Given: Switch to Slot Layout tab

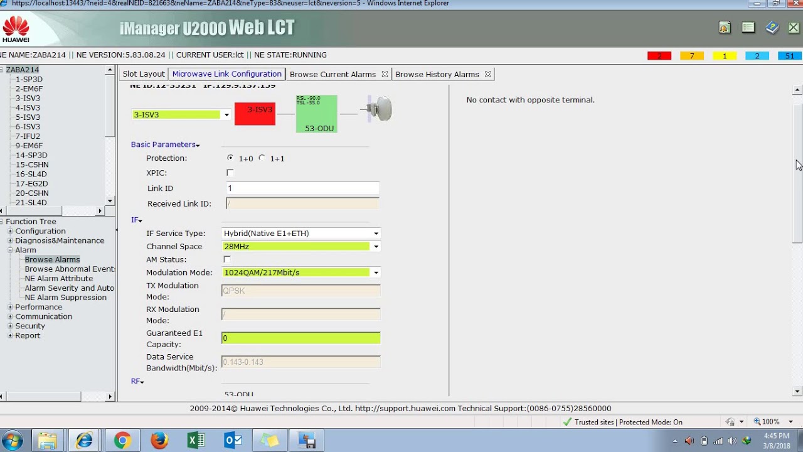Looking at the screenshot, I should [144, 74].
